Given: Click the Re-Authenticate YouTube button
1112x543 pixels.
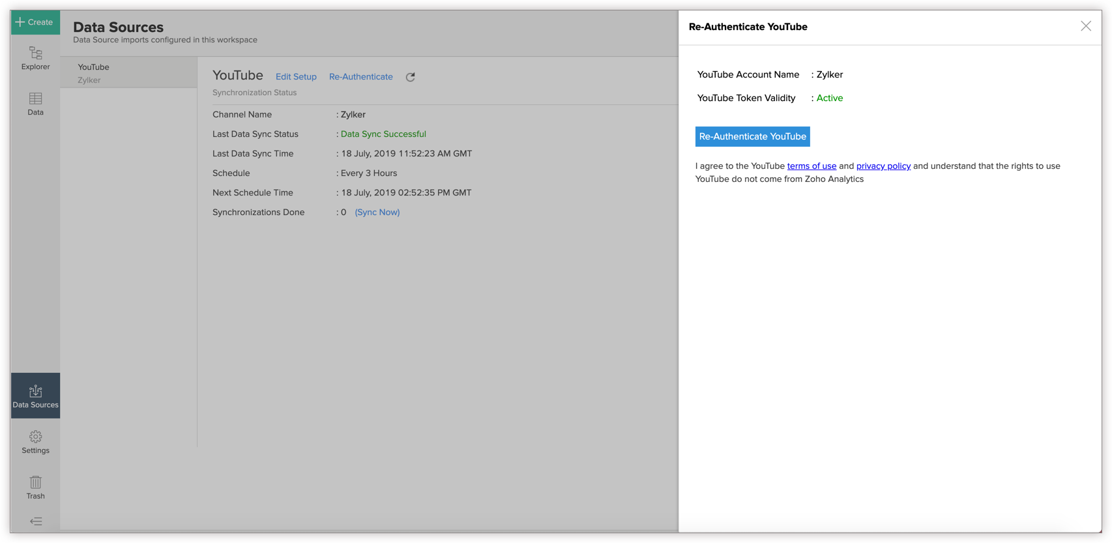Looking at the screenshot, I should 752,136.
